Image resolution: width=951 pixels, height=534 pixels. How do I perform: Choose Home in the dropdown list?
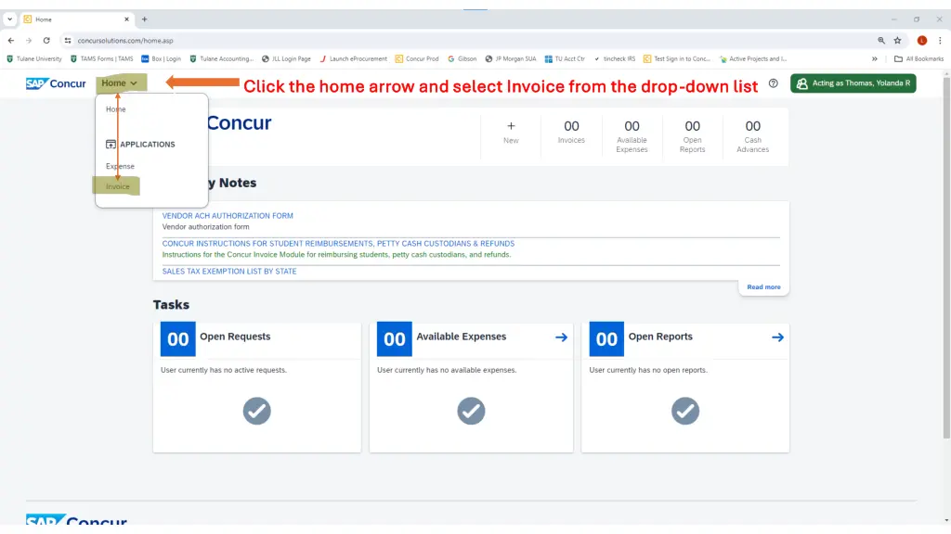116,109
